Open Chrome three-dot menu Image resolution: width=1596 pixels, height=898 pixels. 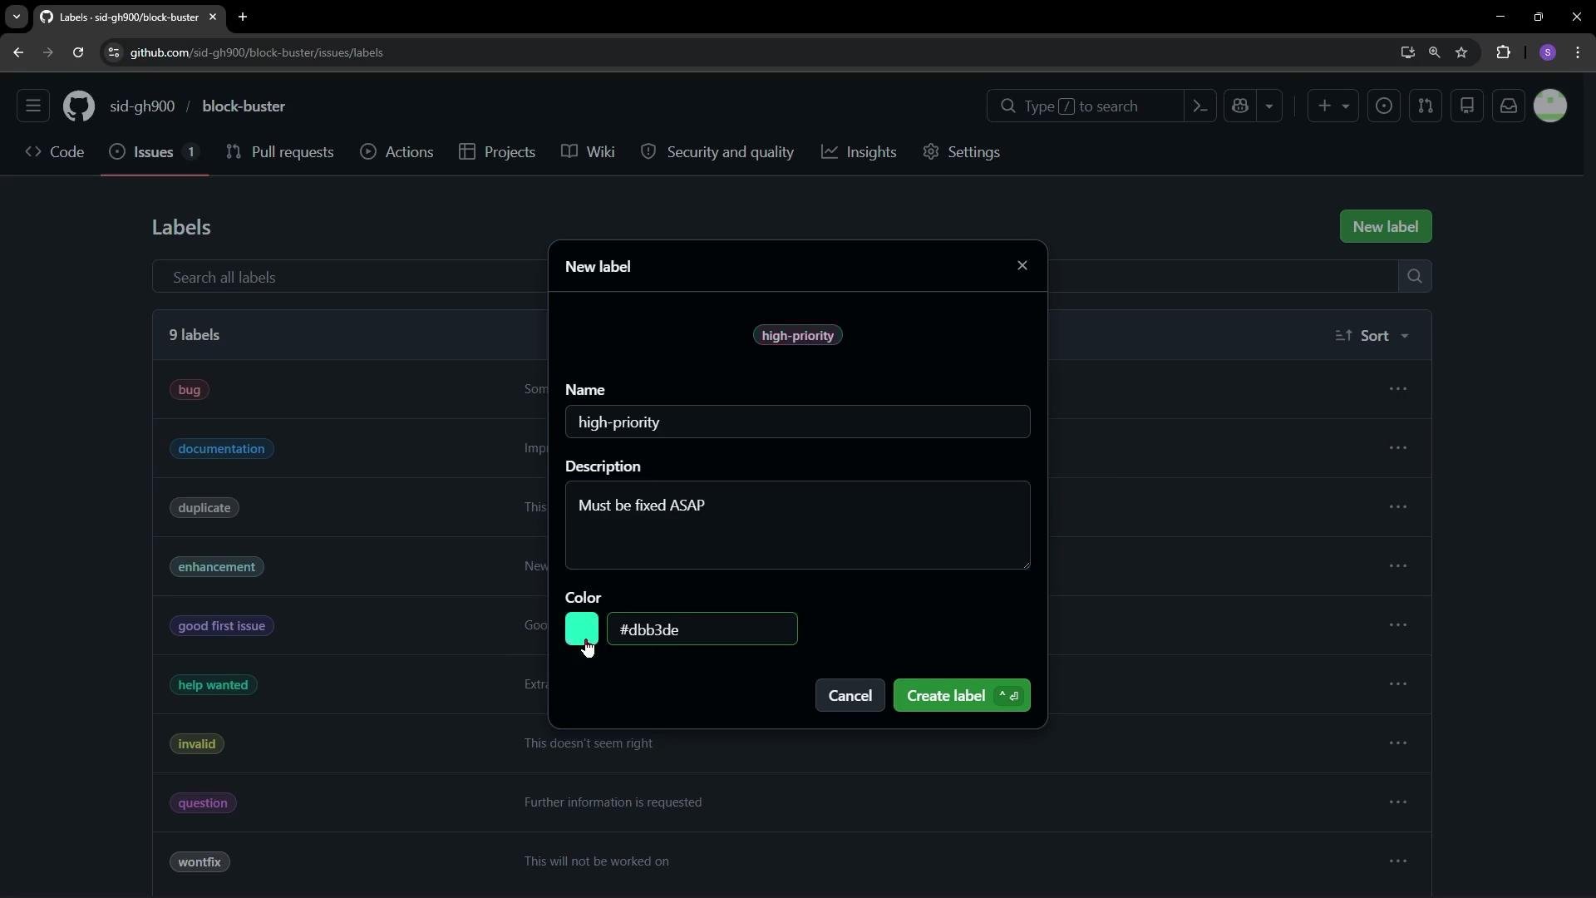(x=1578, y=52)
